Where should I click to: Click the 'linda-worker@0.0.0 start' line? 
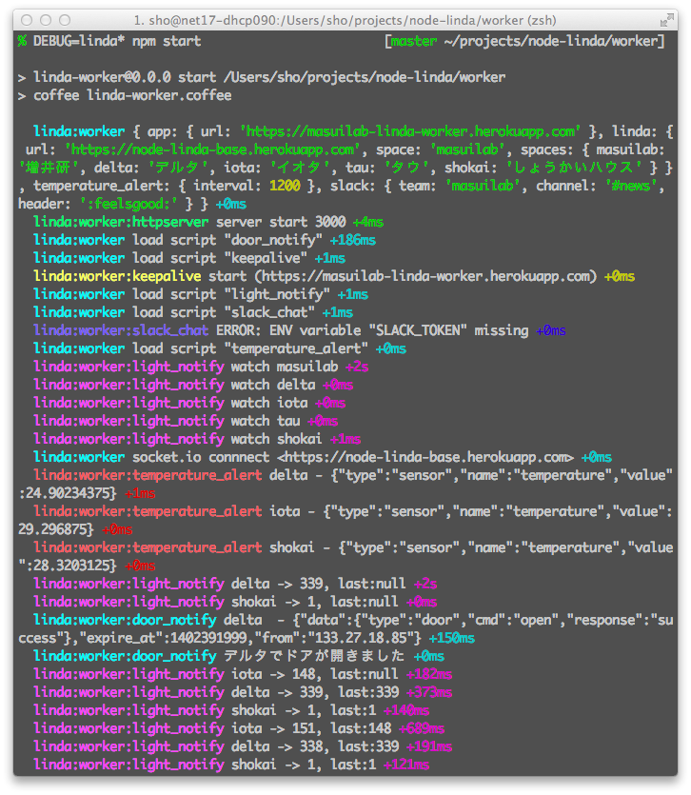[262, 77]
